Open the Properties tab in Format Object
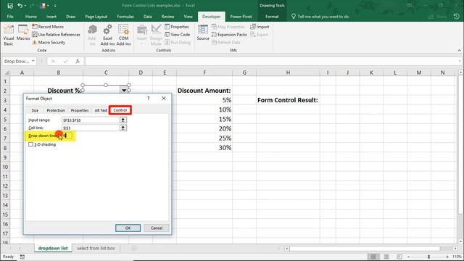Screen dimensions: 464x261 (x=80, y=110)
